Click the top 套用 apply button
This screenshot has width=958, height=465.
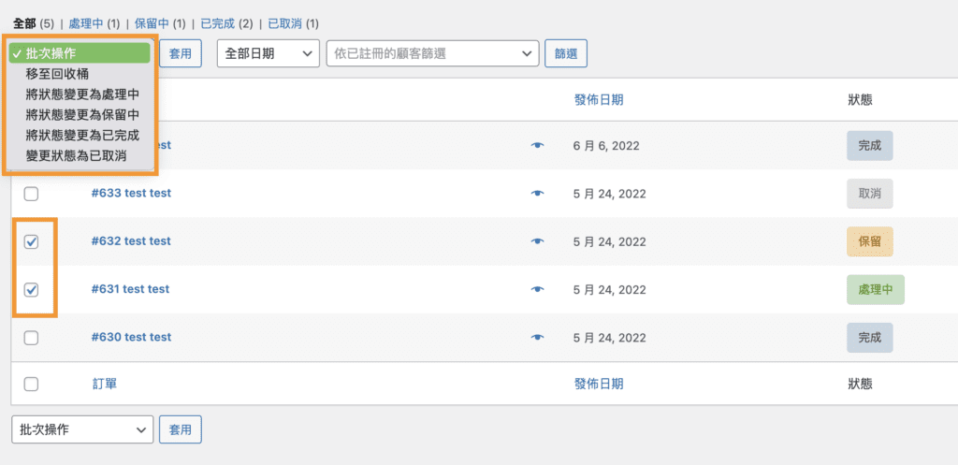click(x=181, y=53)
